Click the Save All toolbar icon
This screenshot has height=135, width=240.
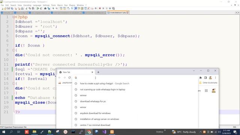point(12,8)
